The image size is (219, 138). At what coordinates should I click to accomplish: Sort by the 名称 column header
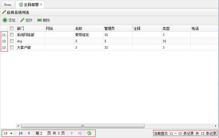tap(89, 28)
